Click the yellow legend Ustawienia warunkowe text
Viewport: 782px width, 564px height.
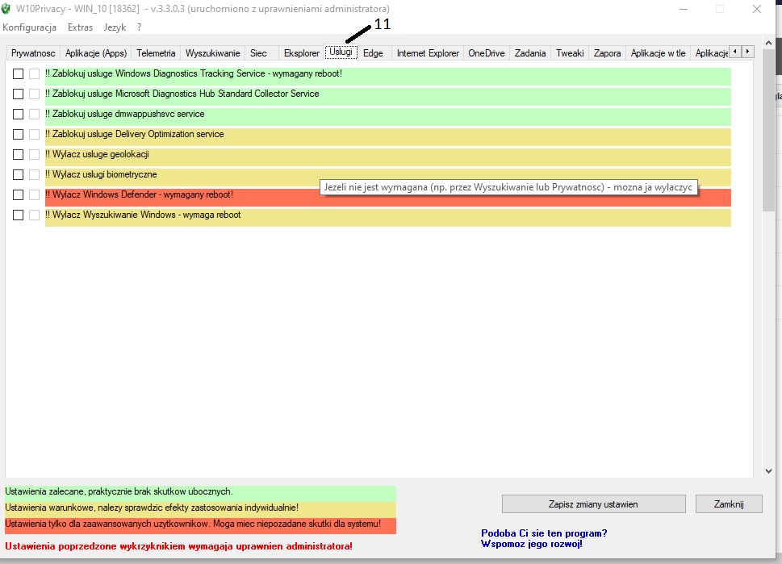click(152, 508)
